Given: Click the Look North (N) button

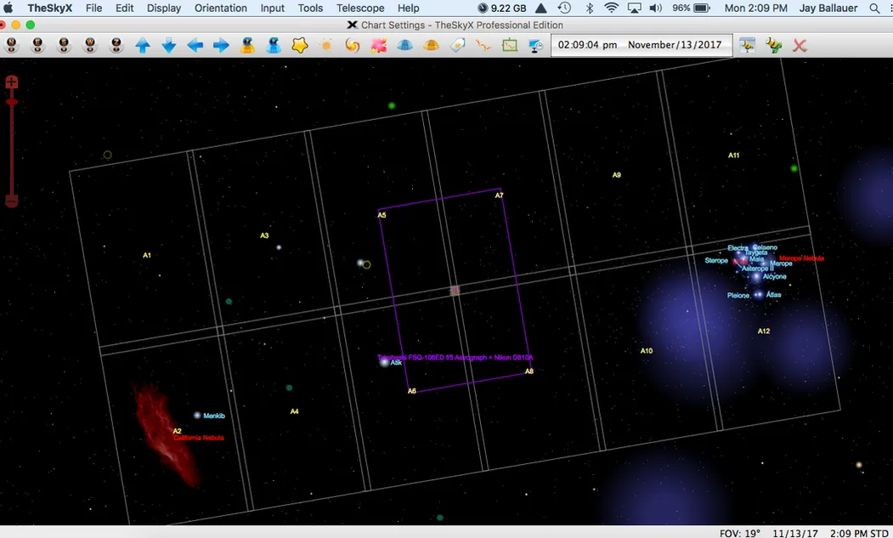Looking at the screenshot, I should click(x=11, y=45).
